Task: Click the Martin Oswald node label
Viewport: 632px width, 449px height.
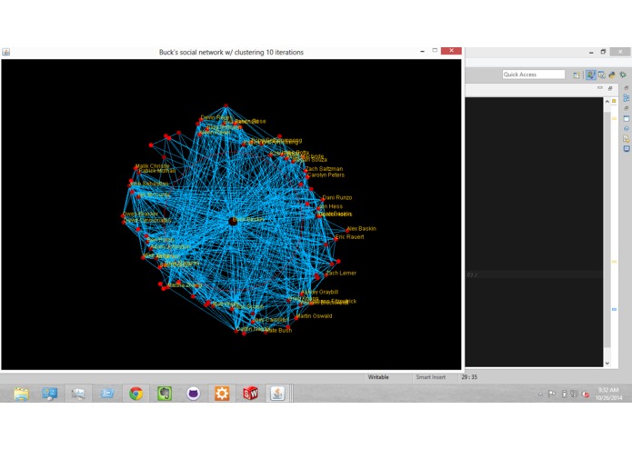Action: pyautogui.click(x=314, y=316)
